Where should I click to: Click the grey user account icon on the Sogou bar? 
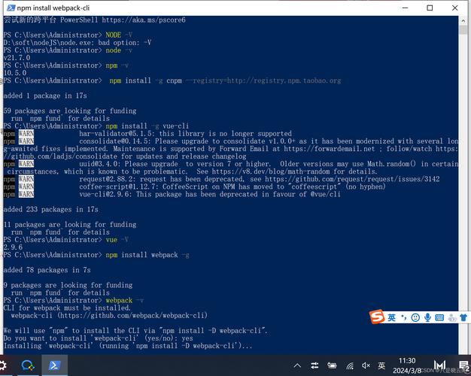click(x=452, y=317)
